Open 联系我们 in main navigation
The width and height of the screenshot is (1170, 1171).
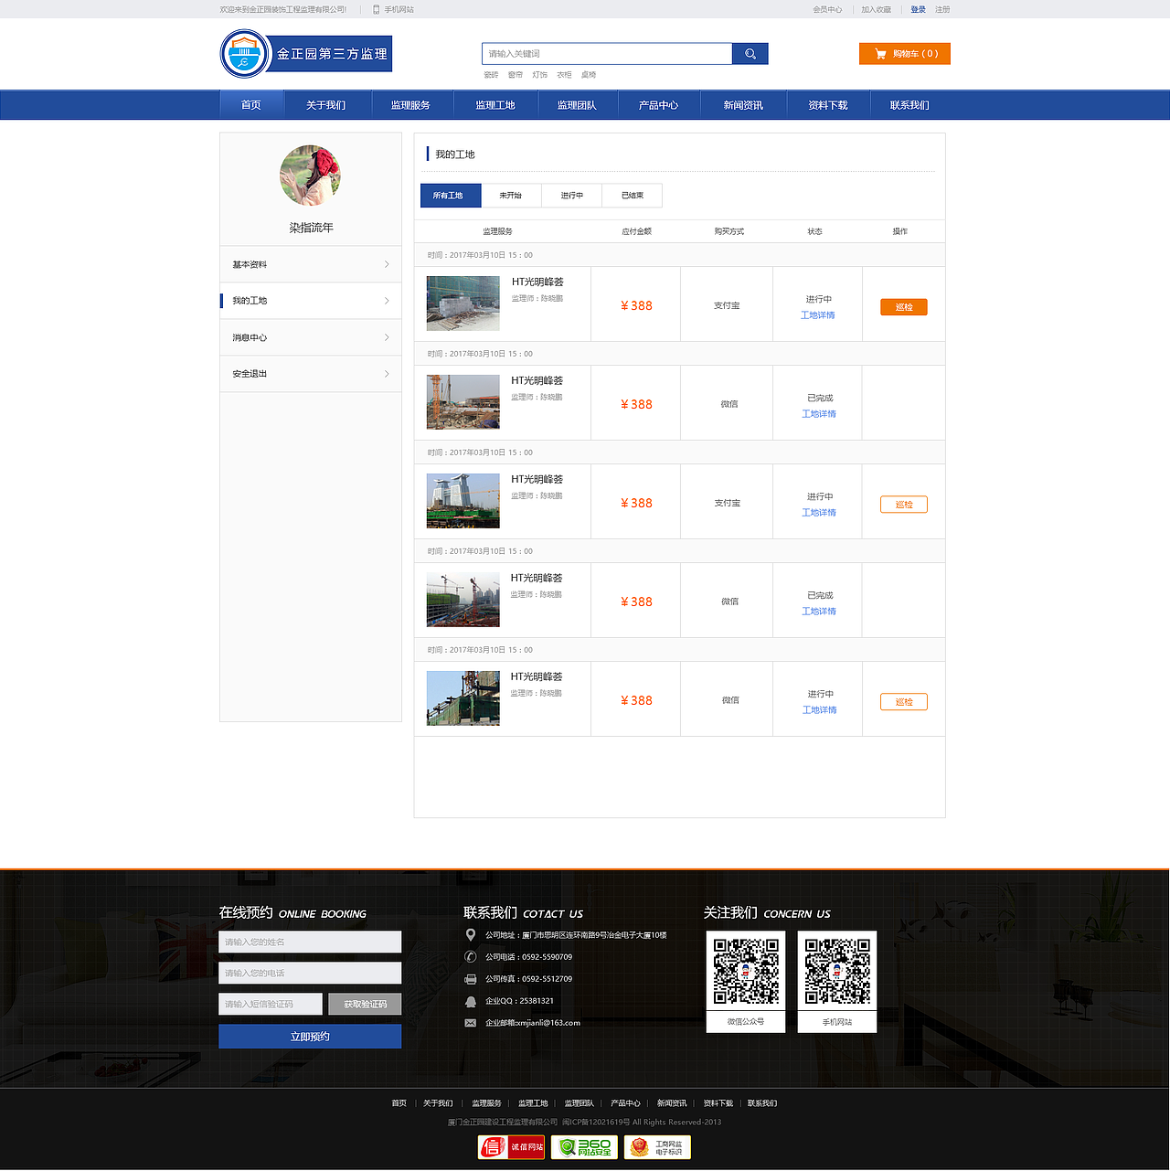tap(909, 105)
